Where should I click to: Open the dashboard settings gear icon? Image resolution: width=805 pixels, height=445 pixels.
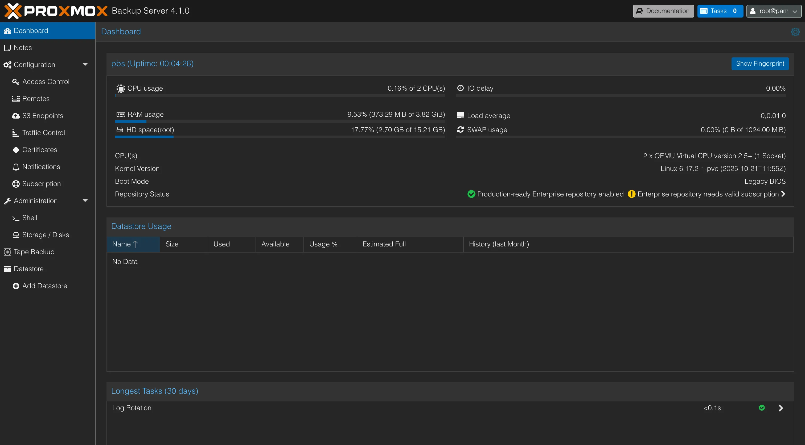(x=795, y=32)
